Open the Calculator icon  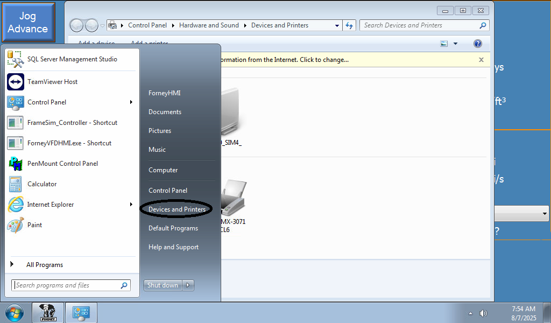16,184
